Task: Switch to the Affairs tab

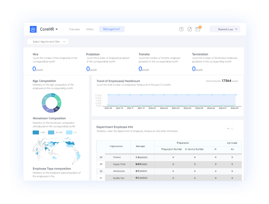Action: click(x=90, y=29)
